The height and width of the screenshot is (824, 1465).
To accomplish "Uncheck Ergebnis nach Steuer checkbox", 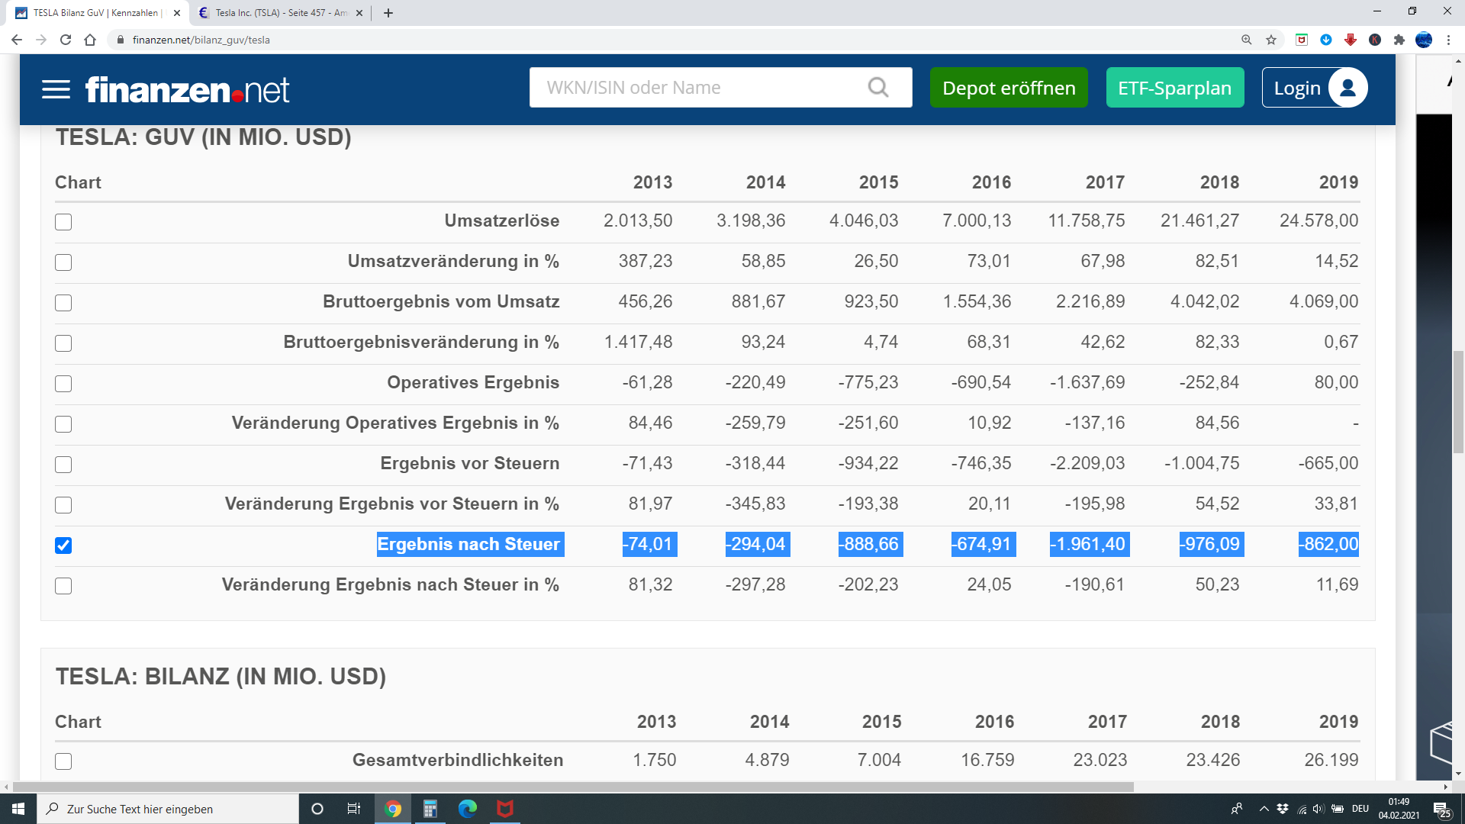I will point(63,546).
